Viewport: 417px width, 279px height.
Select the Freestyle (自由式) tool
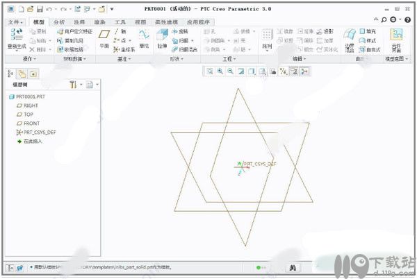370,49
